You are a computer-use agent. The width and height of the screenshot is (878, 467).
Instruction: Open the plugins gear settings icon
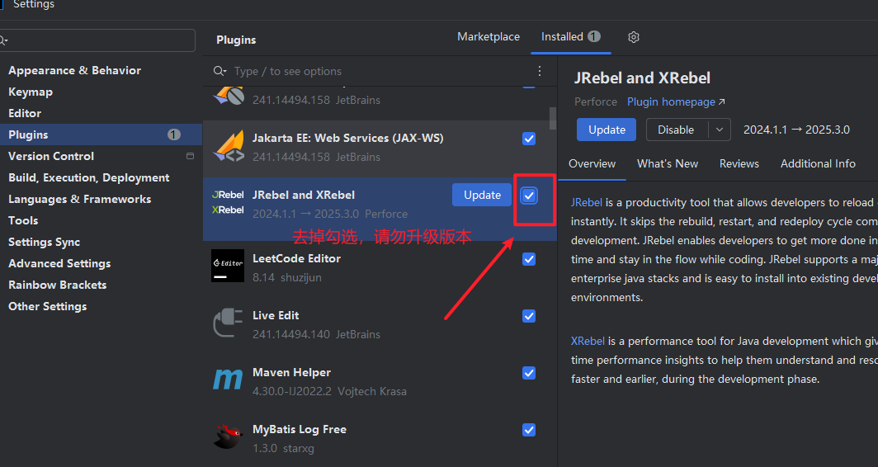[x=633, y=37]
